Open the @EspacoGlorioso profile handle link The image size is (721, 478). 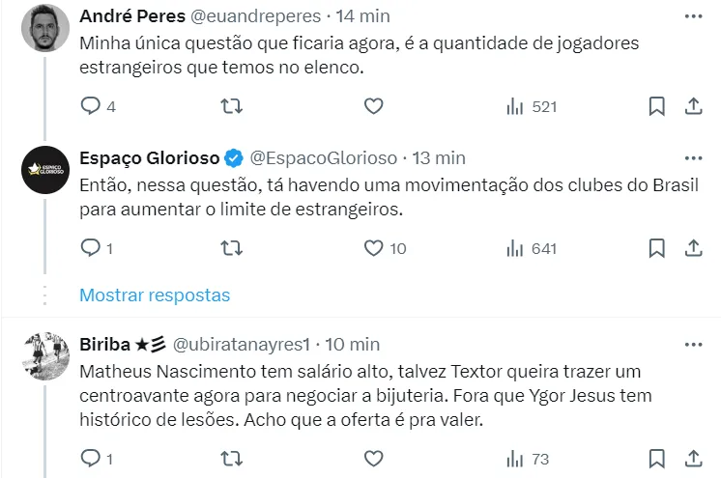[324, 157]
